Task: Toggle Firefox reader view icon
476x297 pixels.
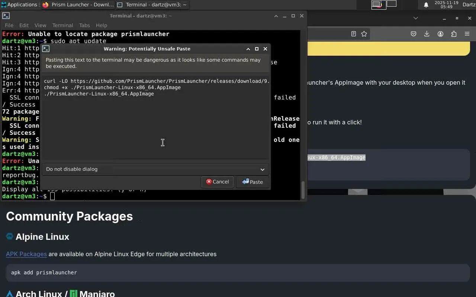Action: click(x=354, y=34)
